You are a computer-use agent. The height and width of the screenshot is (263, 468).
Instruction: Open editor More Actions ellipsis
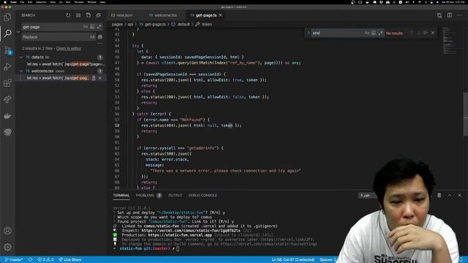[x=460, y=15]
